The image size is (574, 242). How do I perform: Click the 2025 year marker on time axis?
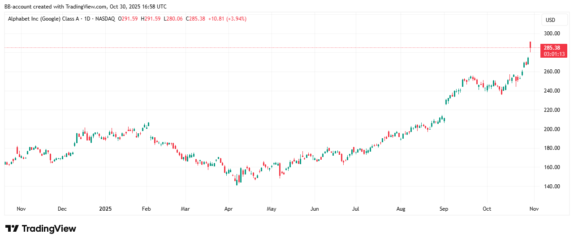click(x=105, y=209)
